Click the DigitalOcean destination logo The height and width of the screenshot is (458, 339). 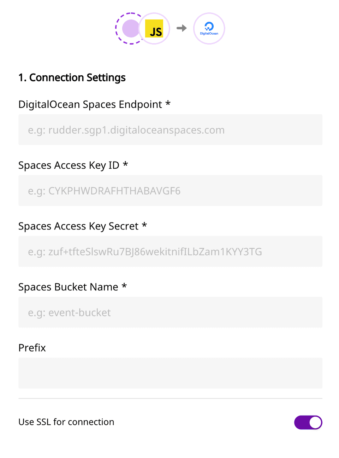[x=209, y=29]
